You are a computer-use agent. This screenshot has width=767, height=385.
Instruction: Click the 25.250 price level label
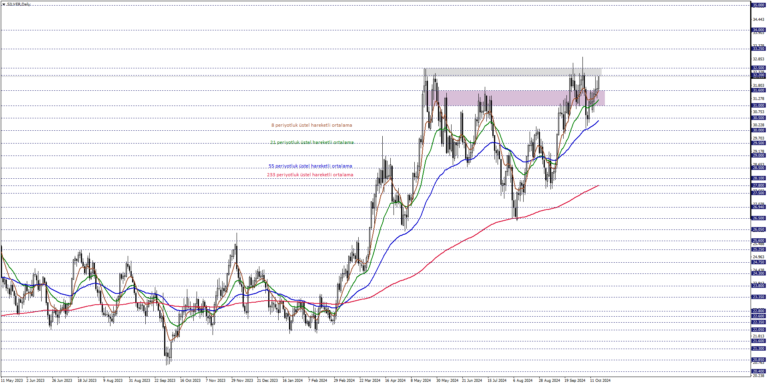pos(759,249)
